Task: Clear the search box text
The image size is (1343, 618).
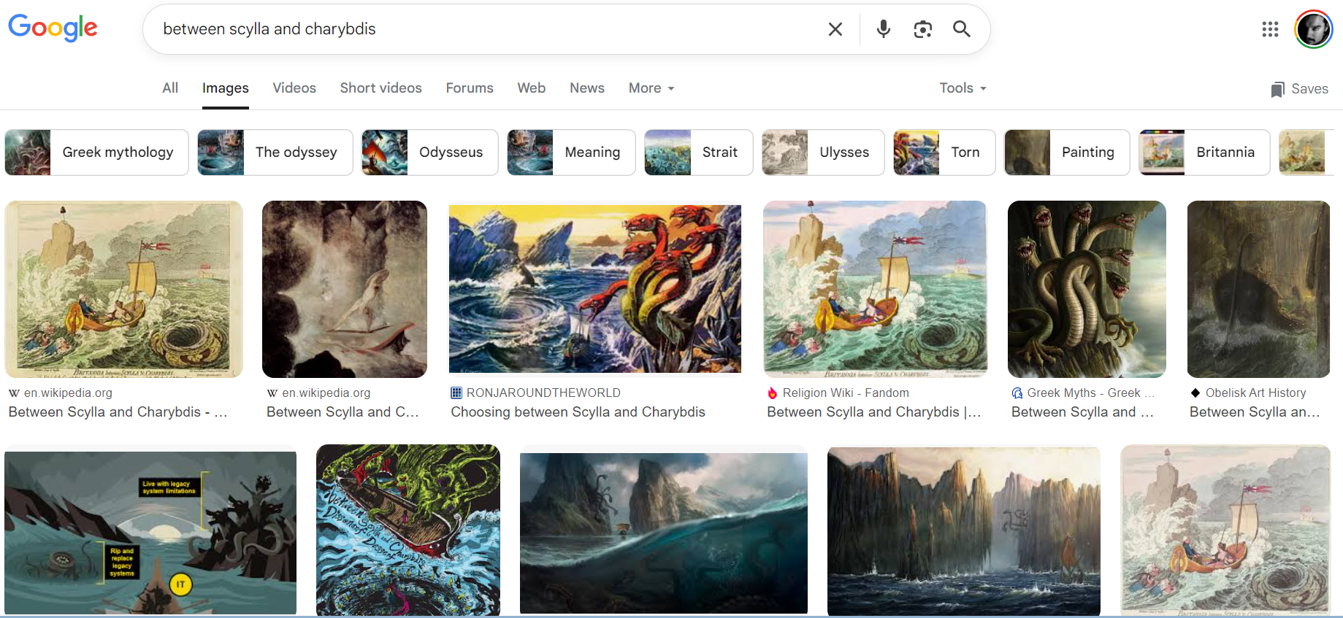Action: 835,29
